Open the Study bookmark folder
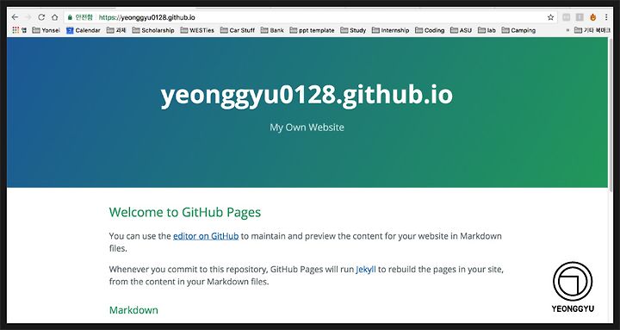Image resolution: width=620 pixels, height=330 pixels. point(353,30)
